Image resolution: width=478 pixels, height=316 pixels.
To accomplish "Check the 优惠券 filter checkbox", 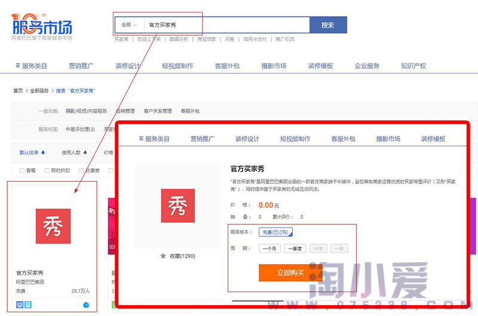I will click(81, 171).
